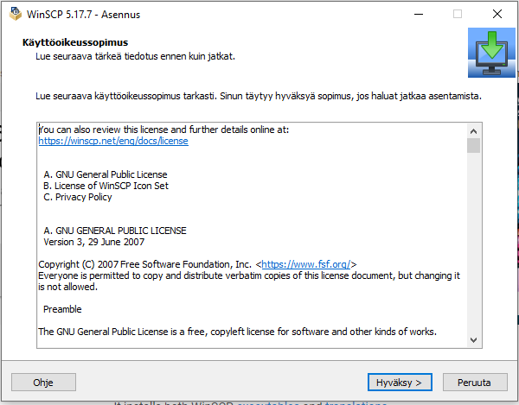Viewport: 519px width, 405px height.
Task: Click the installer computer download icon
Action: point(490,53)
